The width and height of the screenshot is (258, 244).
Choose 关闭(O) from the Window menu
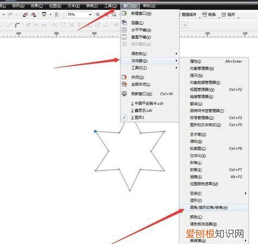[150, 78]
